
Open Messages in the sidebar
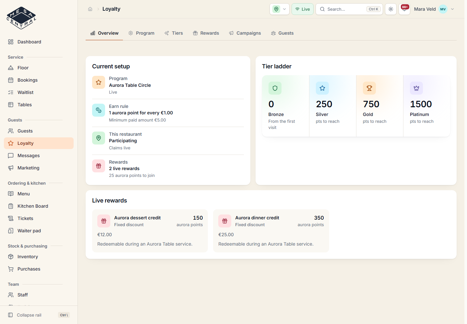click(x=39, y=156)
